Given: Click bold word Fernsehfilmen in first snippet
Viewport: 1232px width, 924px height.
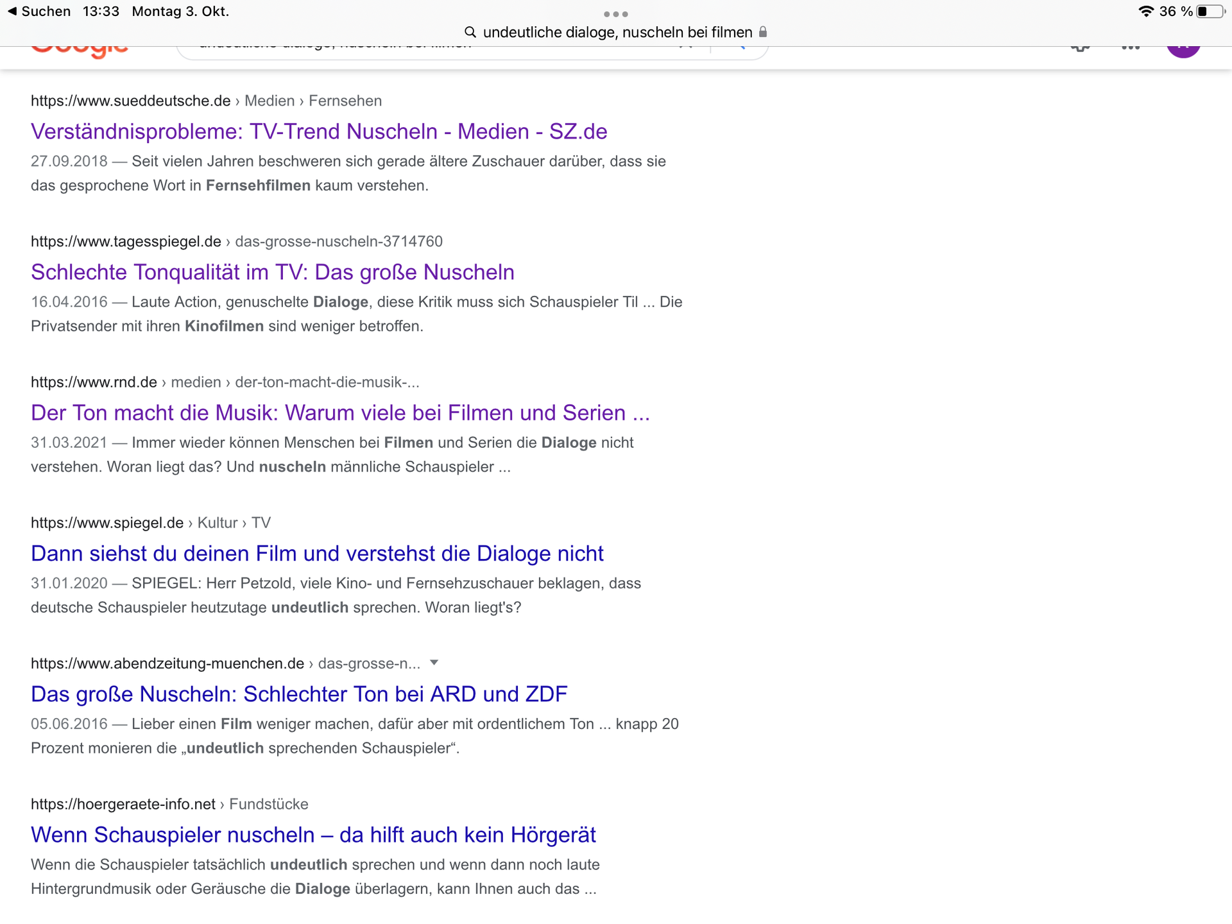Looking at the screenshot, I should [258, 185].
